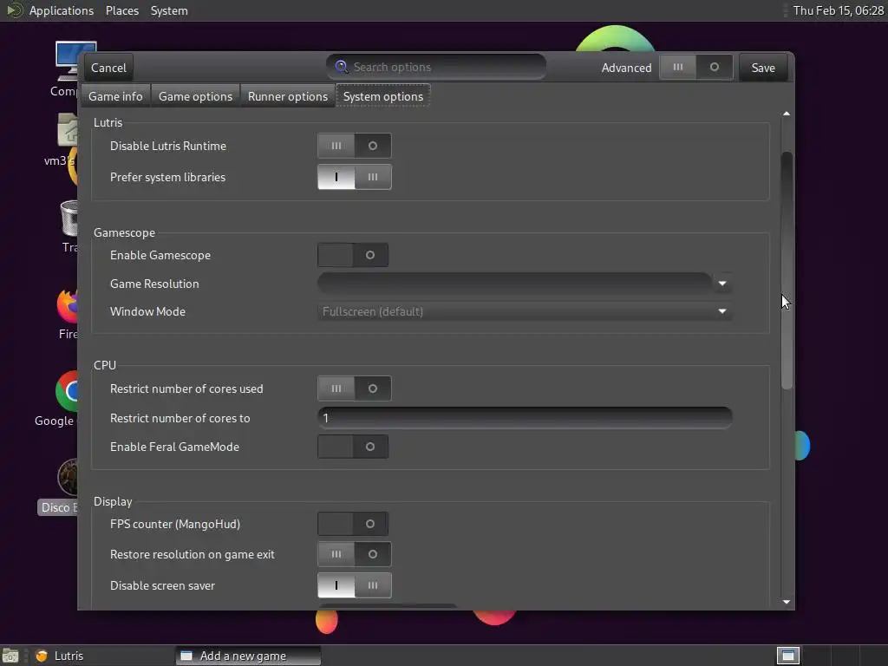
Task: Click the scrollbar up arrow
Action: pos(787,114)
